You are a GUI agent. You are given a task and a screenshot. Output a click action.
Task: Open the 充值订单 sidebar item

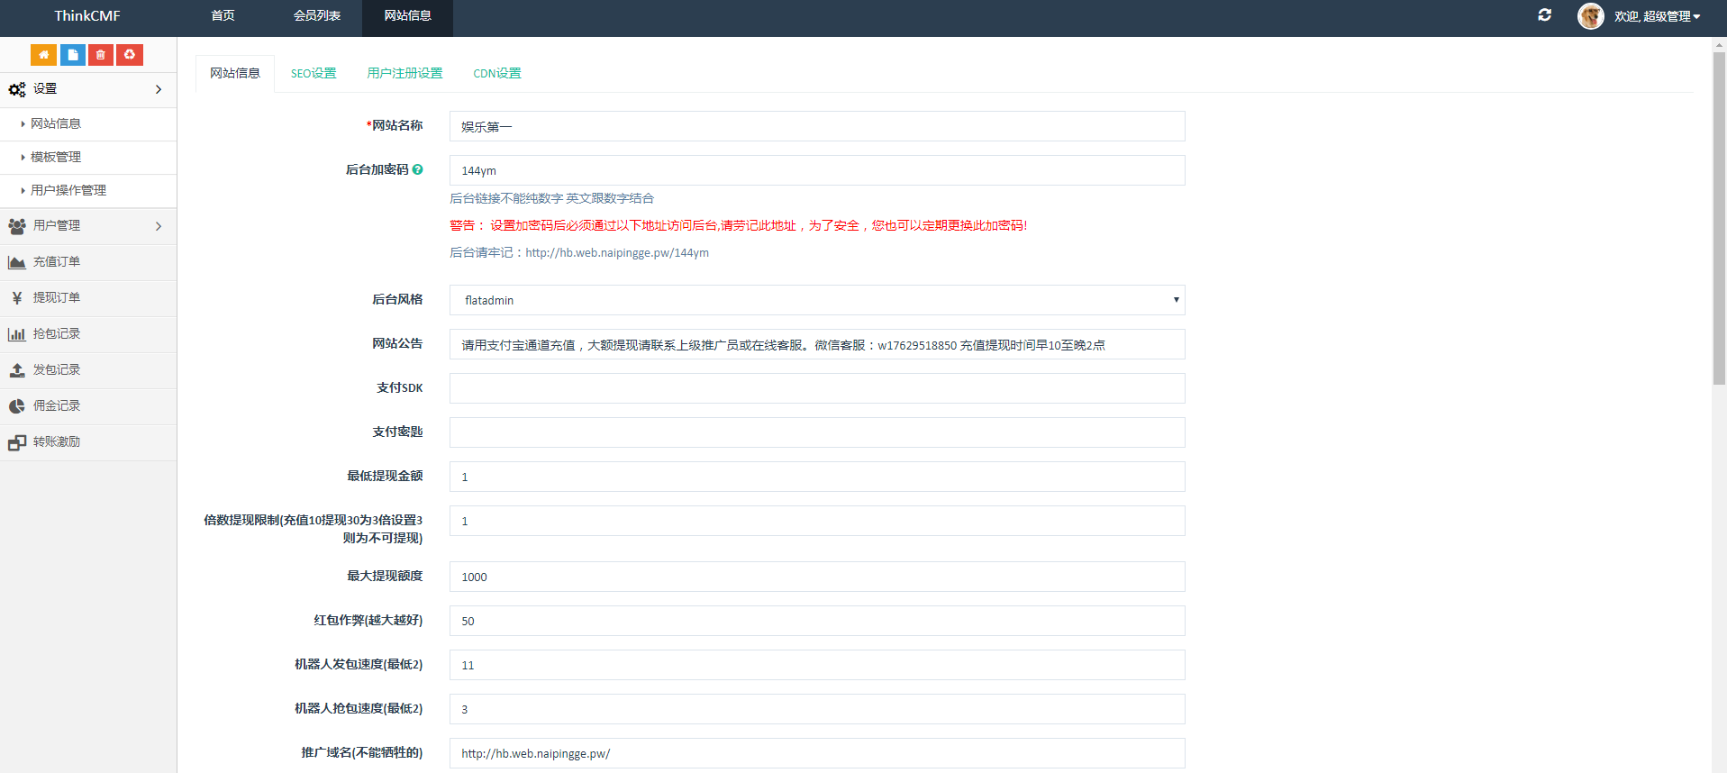pyautogui.click(x=57, y=262)
